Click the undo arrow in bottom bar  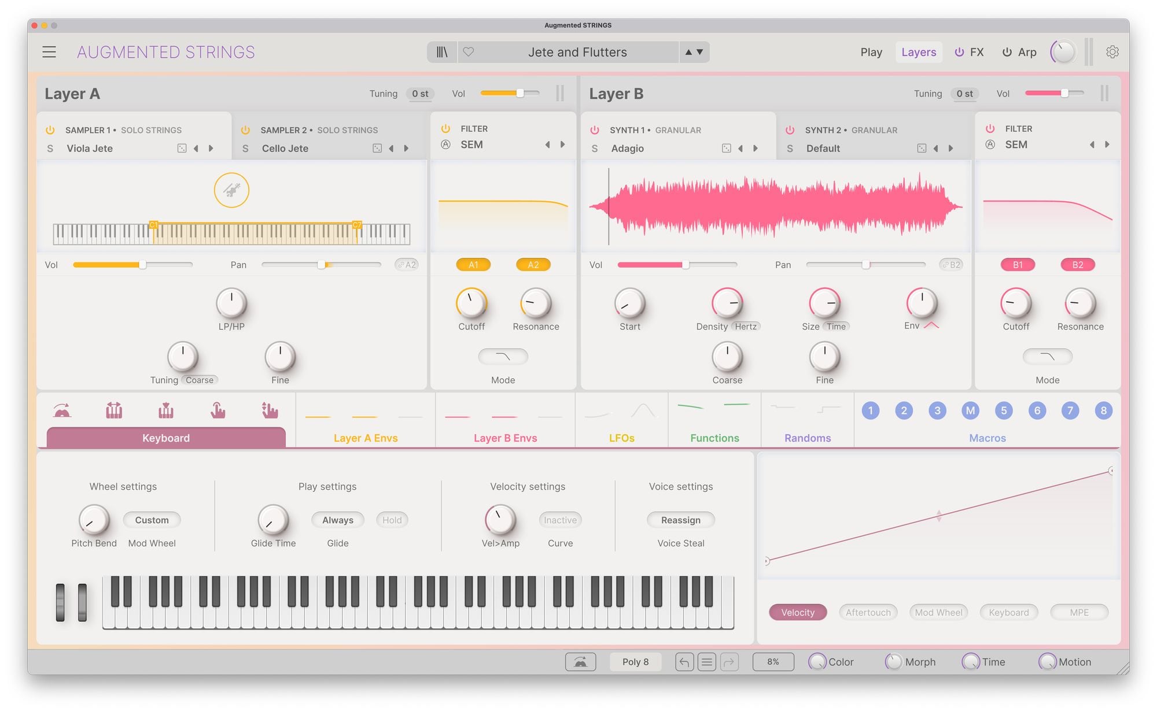(684, 662)
